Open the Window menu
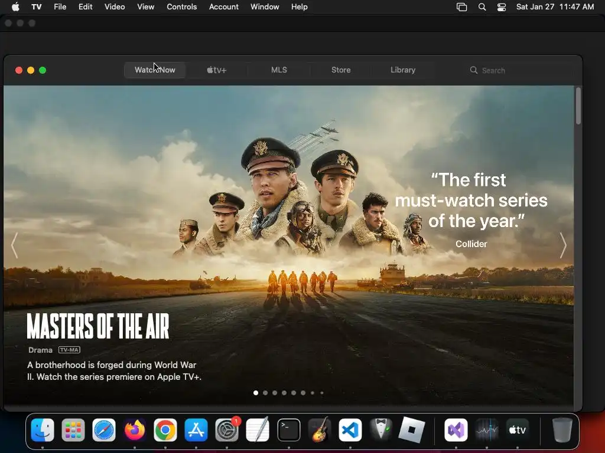605x453 pixels. coord(265,6)
